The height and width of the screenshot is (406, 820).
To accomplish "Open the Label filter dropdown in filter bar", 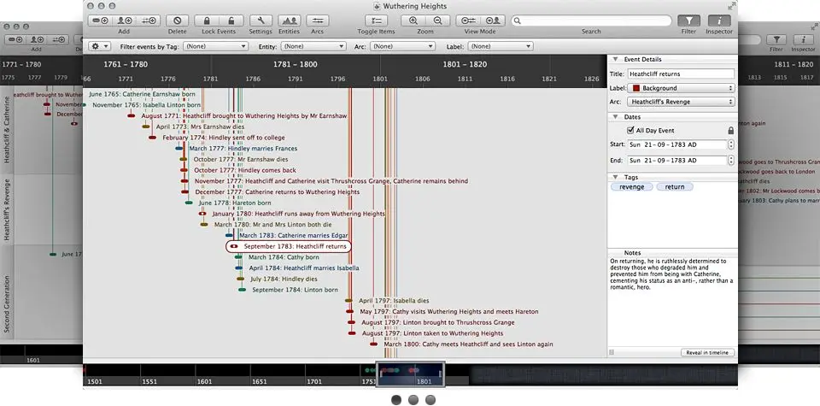I will [x=500, y=46].
